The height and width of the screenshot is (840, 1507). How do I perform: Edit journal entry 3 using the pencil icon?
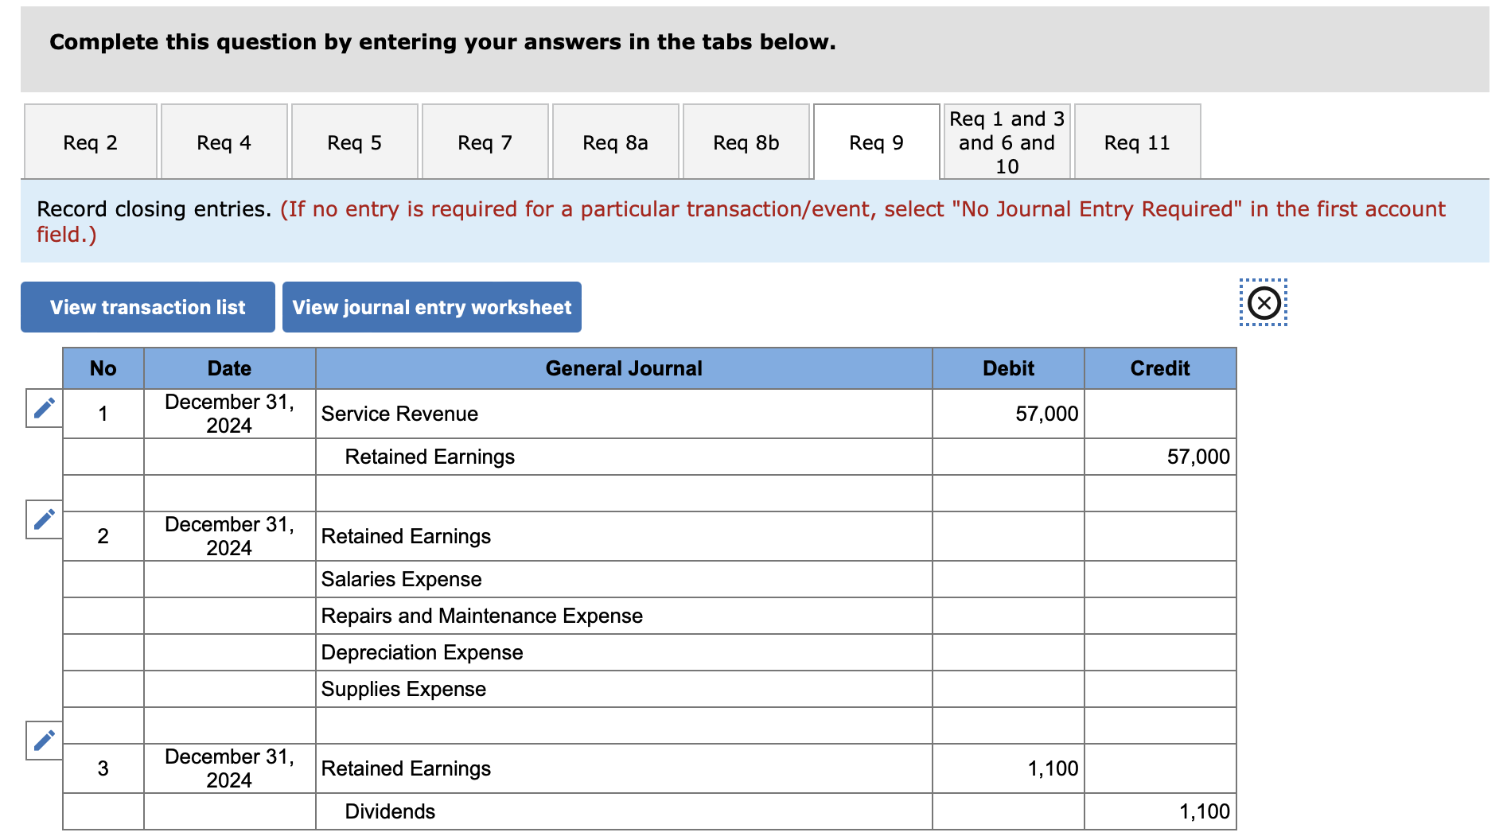(44, 738)
